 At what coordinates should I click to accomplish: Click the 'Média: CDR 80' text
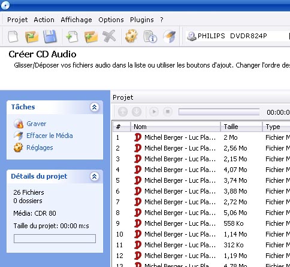pos(35,213)
